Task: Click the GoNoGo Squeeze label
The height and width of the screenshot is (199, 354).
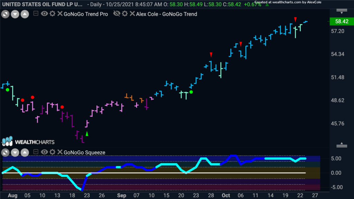Action: 84,152
